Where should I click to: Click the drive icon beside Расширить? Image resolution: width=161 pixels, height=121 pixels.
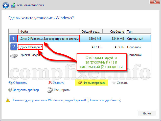pyautogui.click(x=50, y=90)
